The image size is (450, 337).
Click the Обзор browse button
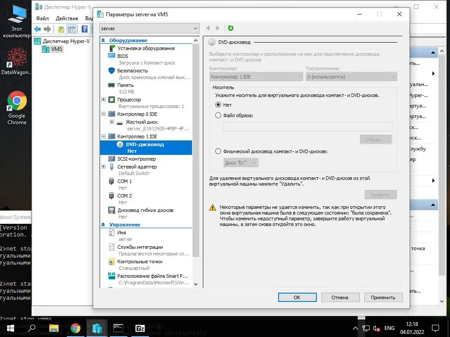[376, 140]
